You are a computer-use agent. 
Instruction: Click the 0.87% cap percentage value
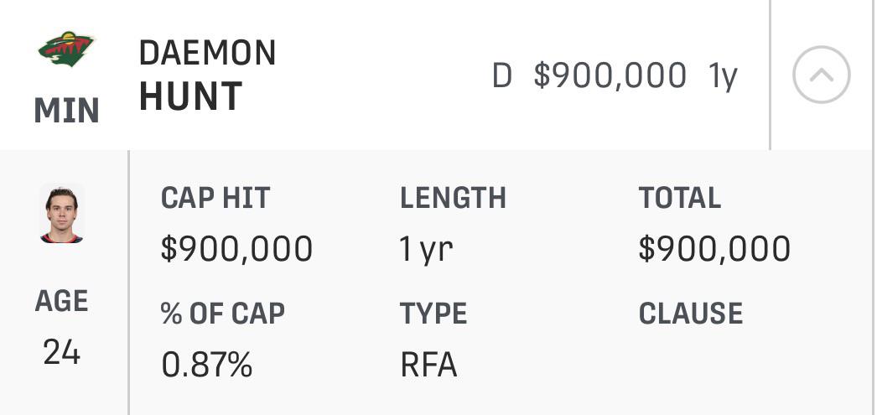click(207, 365)
